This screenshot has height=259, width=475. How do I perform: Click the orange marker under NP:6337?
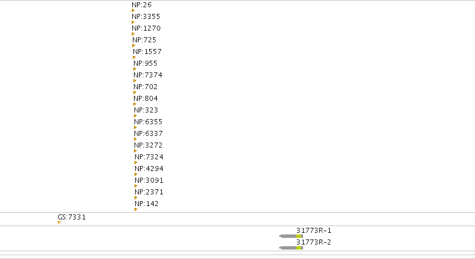pyautogui.click(x=136, y=140)
